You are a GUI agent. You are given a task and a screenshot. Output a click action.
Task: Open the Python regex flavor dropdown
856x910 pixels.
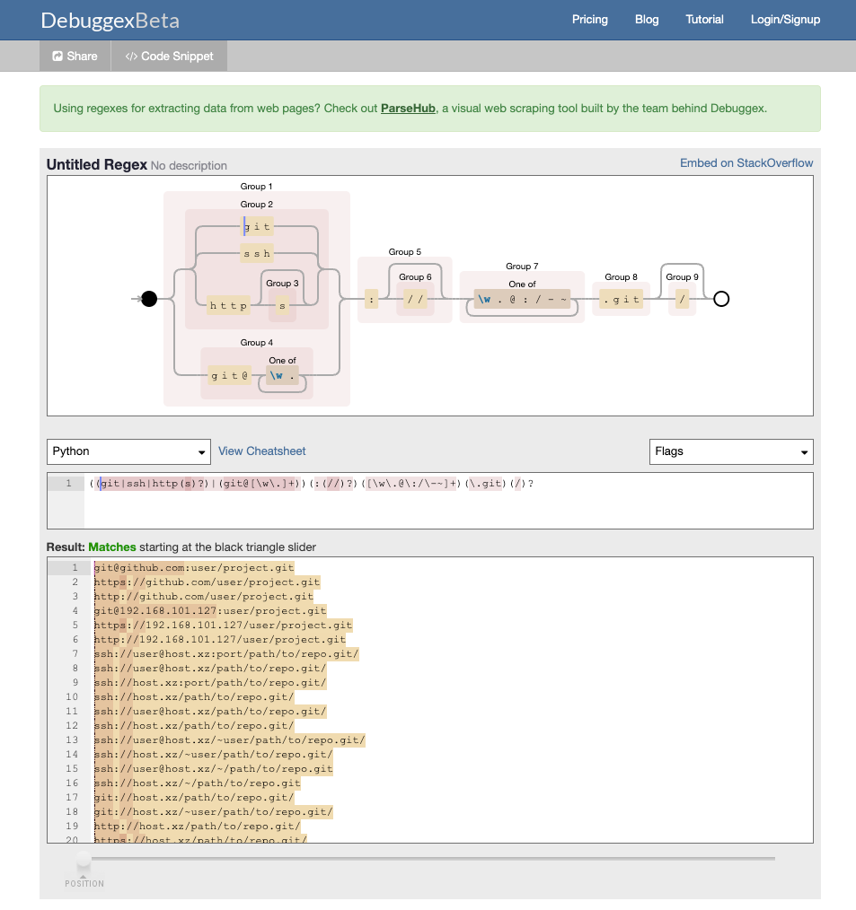pyautogui.click(x=129, y=451)
